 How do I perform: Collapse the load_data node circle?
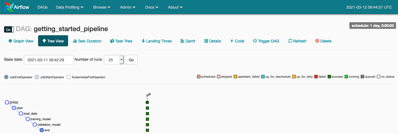tap(21, 113)
